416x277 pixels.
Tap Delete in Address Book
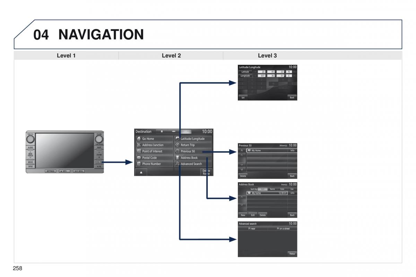pos(262,215)
